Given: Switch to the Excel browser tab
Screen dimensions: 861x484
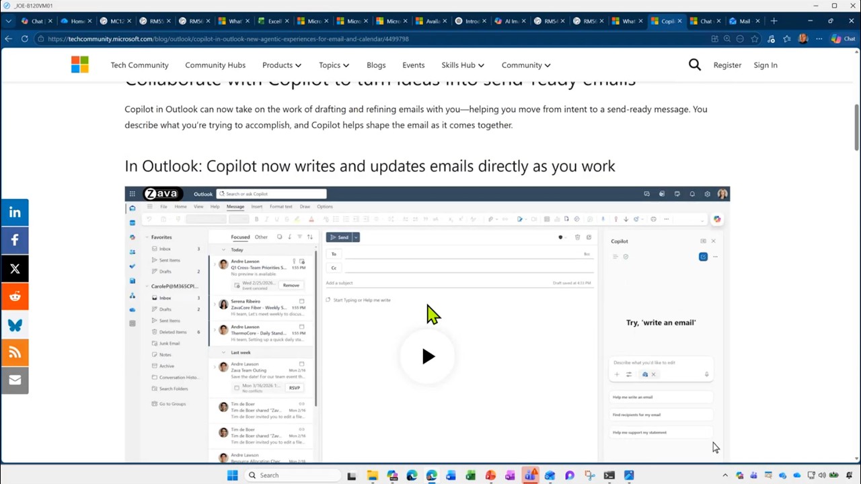Looking at the screenshot, I should coord(274,21).
